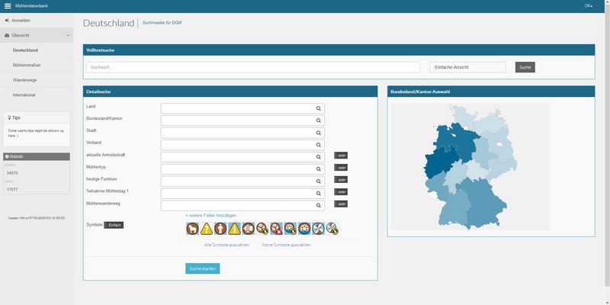The width and height of the screenshot is (610, 305).
Task: Open the Einfache Ansicht dropdown
Action: point(467,67)
